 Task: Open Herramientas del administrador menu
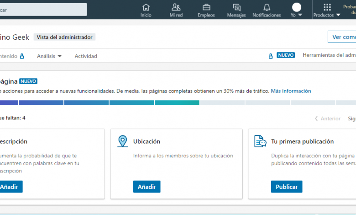pos(329,55)
